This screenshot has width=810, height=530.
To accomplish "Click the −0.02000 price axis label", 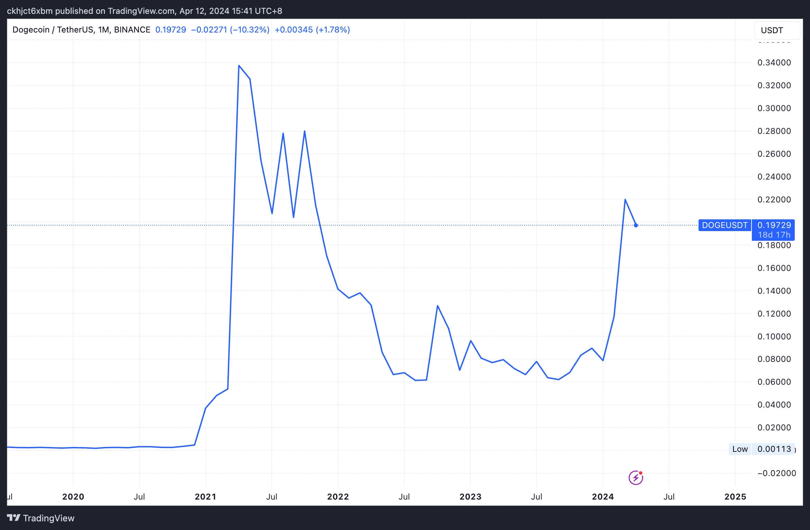I will point(776,473).
